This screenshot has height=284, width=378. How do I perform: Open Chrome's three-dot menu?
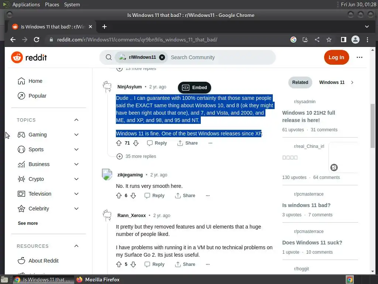click(367, 40)
